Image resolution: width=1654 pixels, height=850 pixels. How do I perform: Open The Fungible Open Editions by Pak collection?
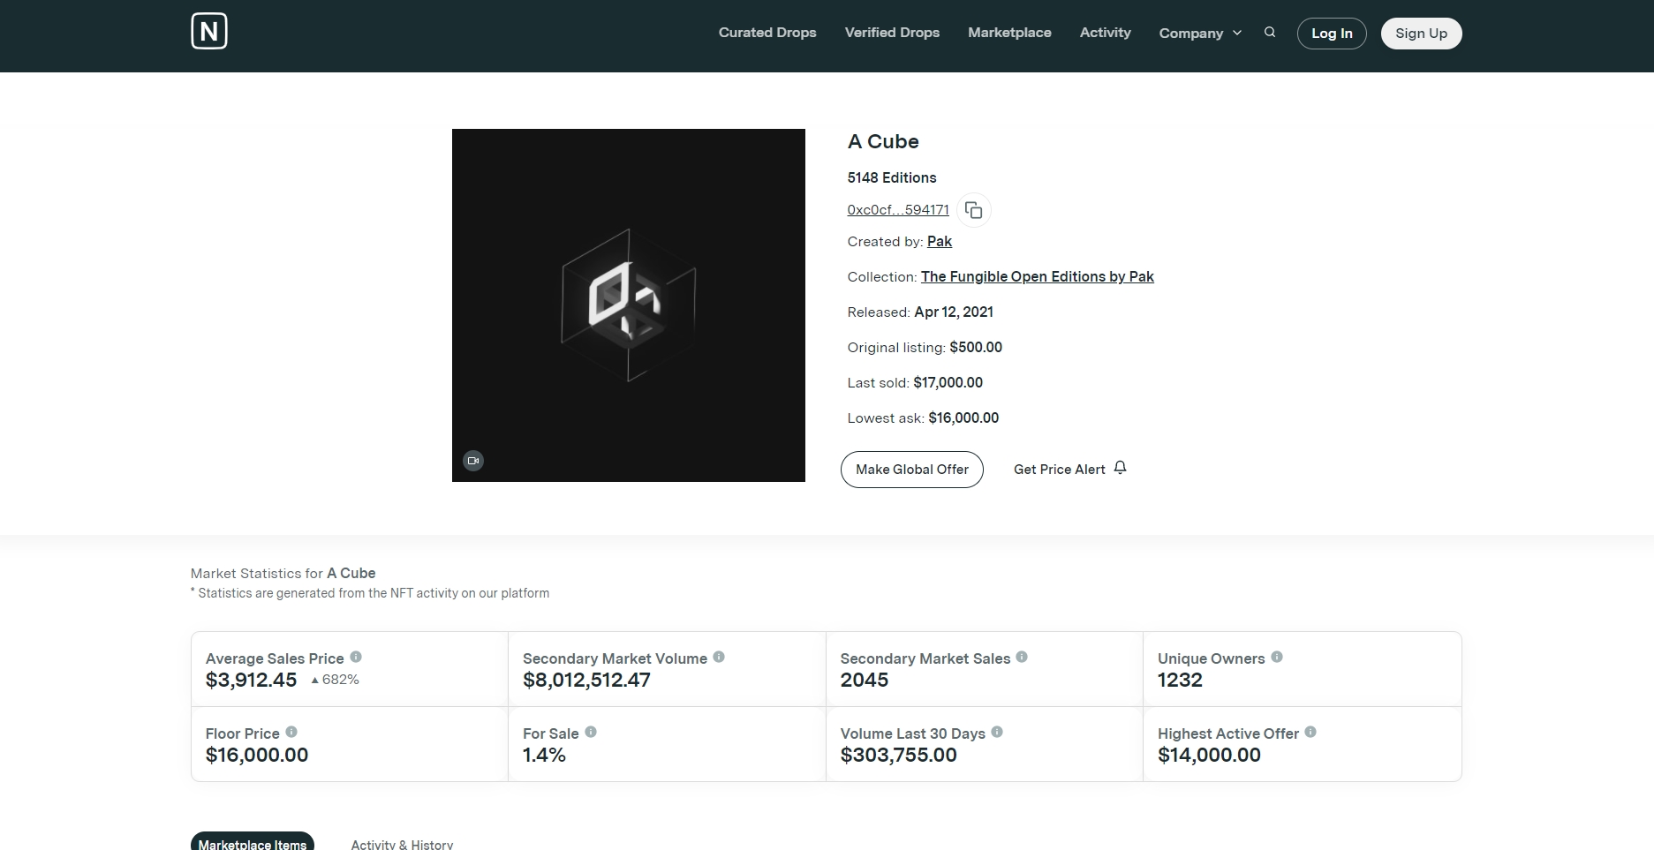(x=1038, y=277)
